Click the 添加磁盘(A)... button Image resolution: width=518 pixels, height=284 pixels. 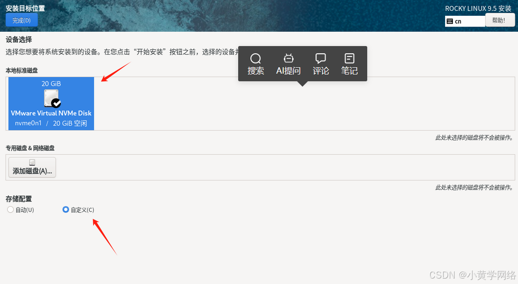32,168
